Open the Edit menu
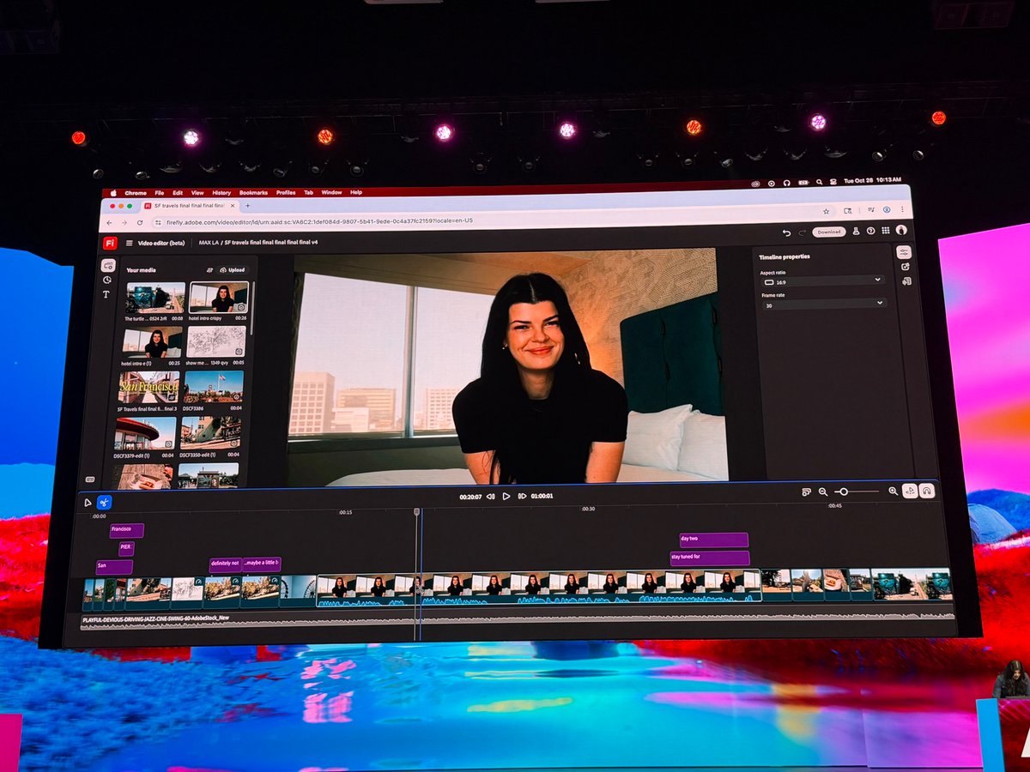 tap(178, 193)
